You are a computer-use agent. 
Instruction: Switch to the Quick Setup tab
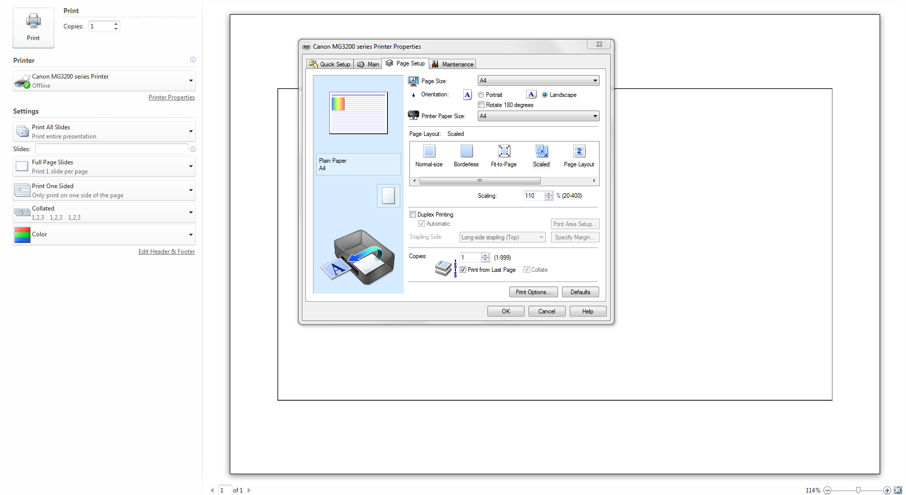pyautogui.click(x=330, y=64)
